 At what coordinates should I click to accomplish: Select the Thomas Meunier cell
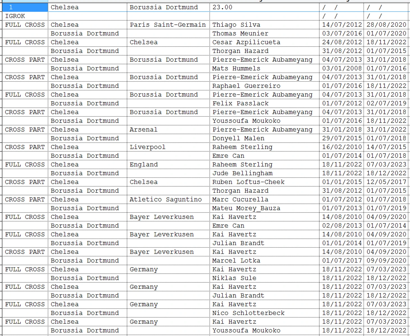[x=264, y=33]
